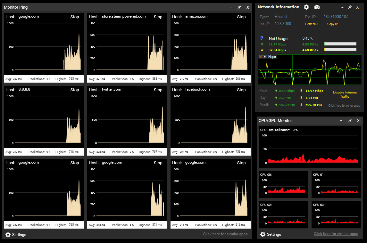
Task: Click the Net Usage computer icon
Action: [x=262, y=38]
